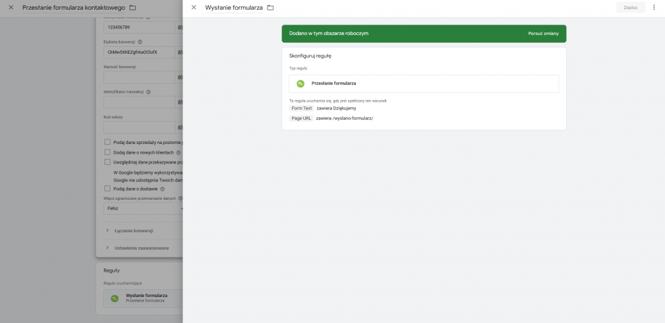Click the Etykieta konwersji field
The width and height of the screenshot is (665, 323).
pos(139,52)
